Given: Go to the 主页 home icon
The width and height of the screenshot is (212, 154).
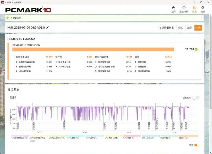Looking at the screenshot, I should (173, 7).
